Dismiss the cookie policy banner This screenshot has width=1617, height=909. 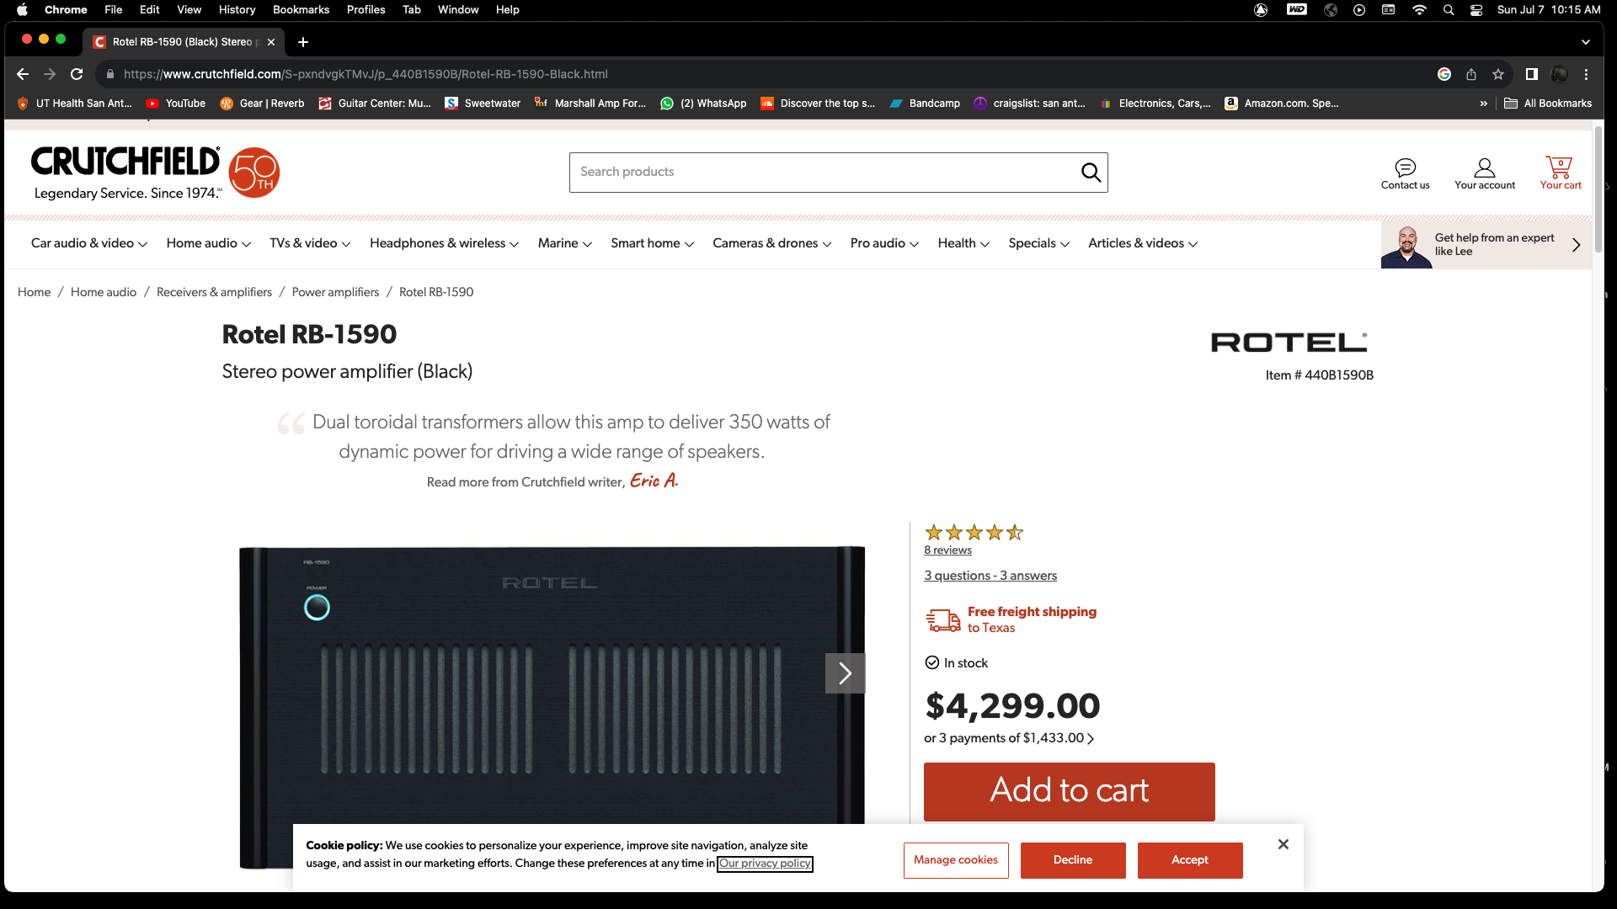point(1283,844)
